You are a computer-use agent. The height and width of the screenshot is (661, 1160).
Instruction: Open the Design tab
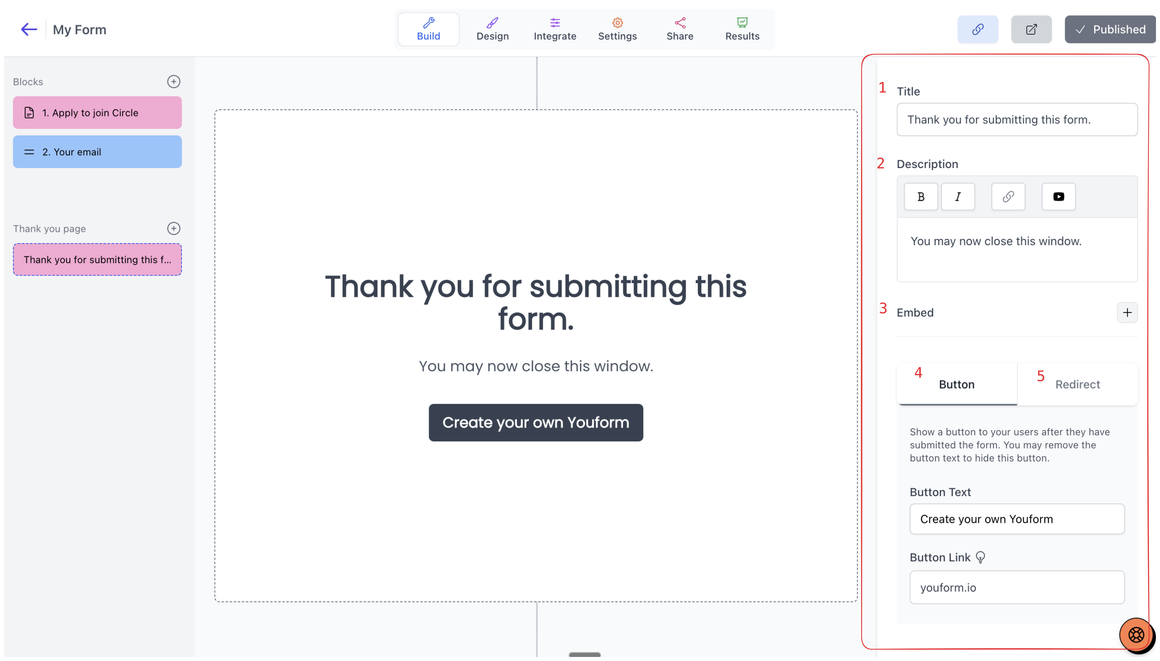492,29
